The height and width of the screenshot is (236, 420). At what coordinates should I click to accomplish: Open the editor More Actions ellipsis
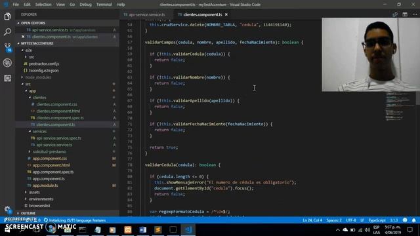coord(415,14)
